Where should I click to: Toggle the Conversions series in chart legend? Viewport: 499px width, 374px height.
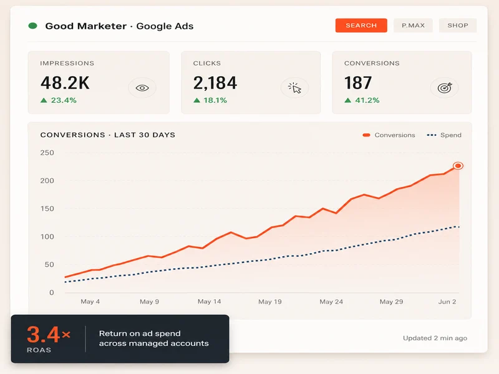389,135
